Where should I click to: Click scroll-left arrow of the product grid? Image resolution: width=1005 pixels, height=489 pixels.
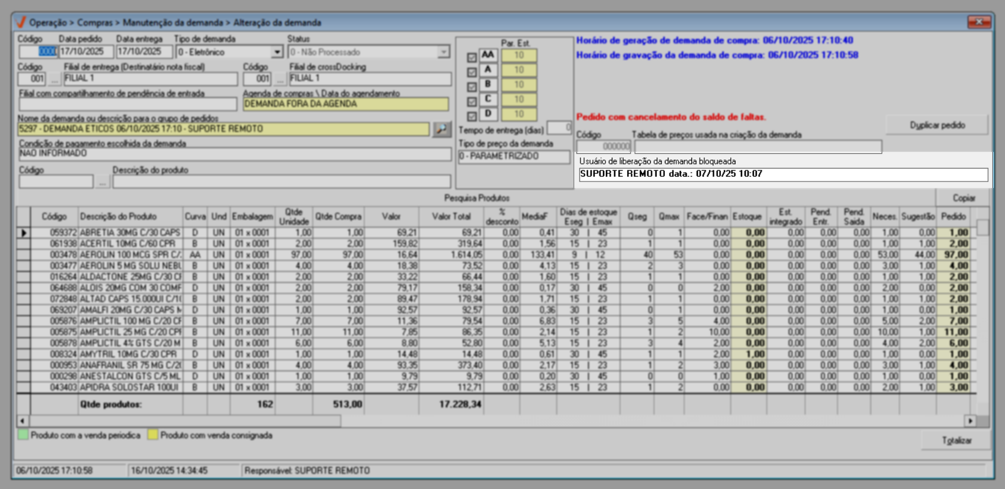(x=22, y=421)
